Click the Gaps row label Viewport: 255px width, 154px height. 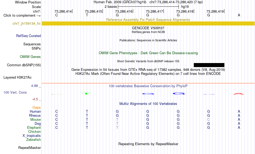(x=37, y=107)
